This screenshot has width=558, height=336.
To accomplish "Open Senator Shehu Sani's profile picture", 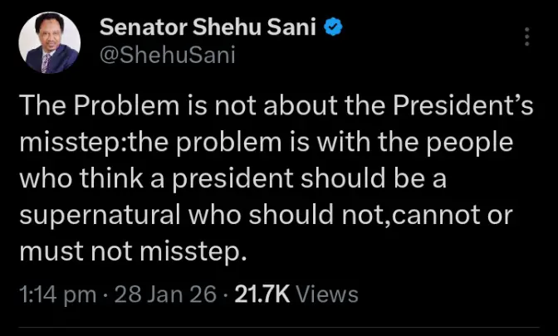I will coord(49,41).
